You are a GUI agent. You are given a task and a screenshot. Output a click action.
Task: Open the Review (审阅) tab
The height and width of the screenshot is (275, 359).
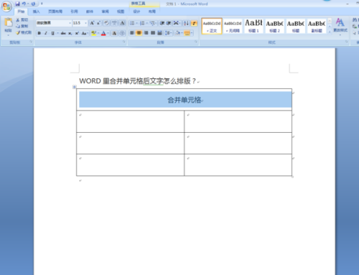(x=105, y=11)
